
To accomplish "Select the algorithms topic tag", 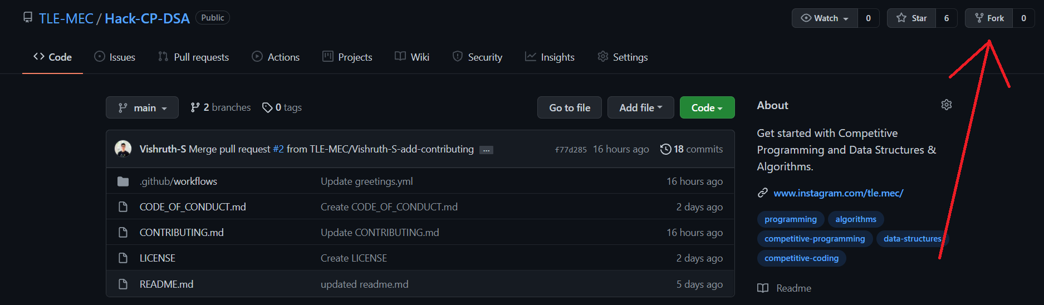I will [x=856, y=219].
